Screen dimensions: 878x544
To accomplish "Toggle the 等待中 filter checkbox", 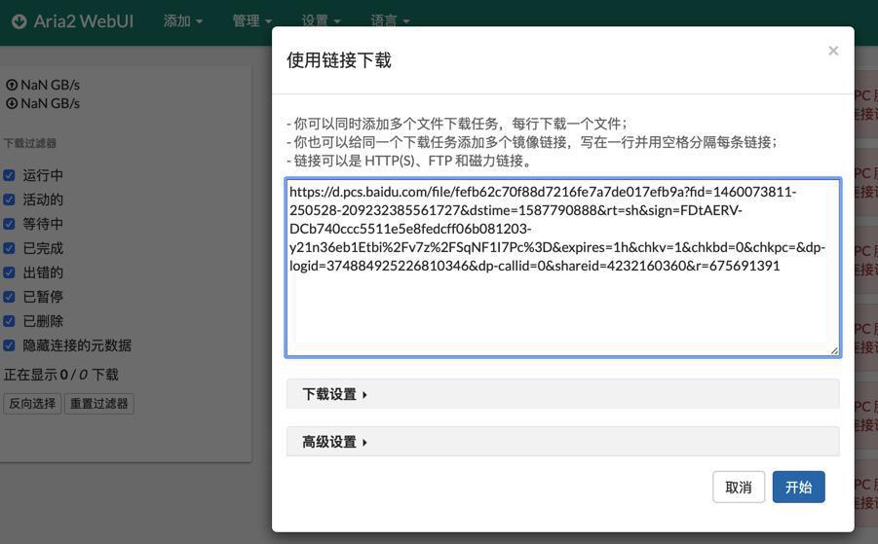I will (9, 224).
